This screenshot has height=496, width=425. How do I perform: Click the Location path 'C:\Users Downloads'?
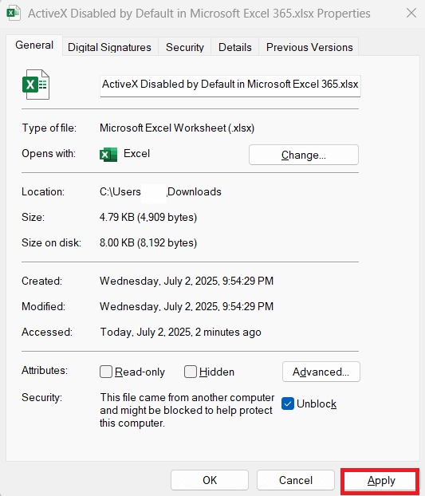160,191
